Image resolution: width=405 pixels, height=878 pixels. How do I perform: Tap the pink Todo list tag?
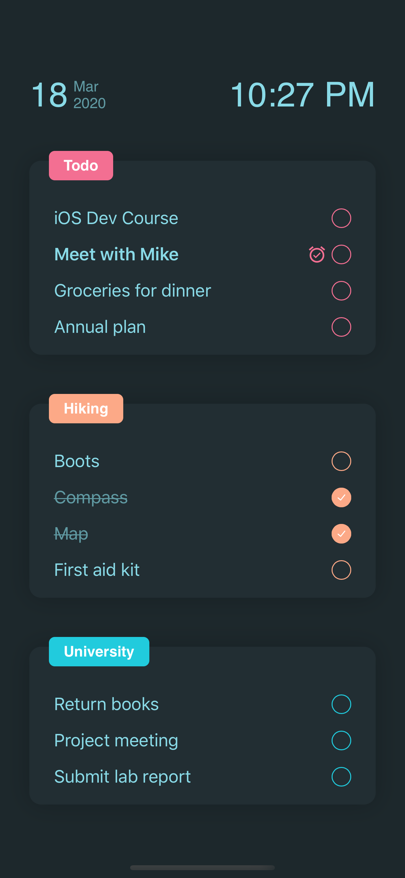[x=81, y=166]
